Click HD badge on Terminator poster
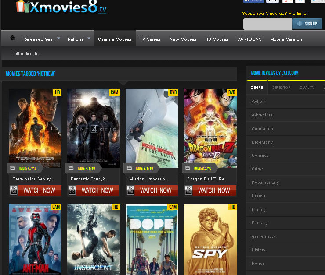325x275 pixels. pyautogui.click(x=58, y=92)
